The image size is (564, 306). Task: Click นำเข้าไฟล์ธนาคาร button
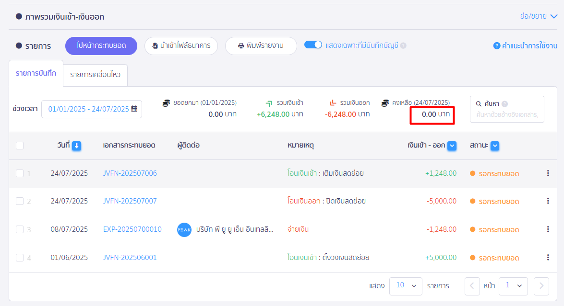click(181, 46)
